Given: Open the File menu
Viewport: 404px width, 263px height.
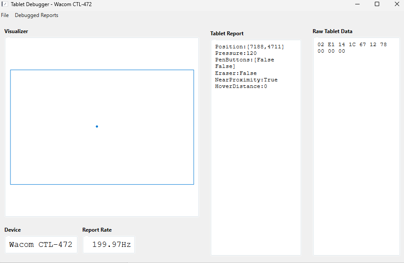Looking at the screenshot, I should pyautogui.click(x=5, y=15).
